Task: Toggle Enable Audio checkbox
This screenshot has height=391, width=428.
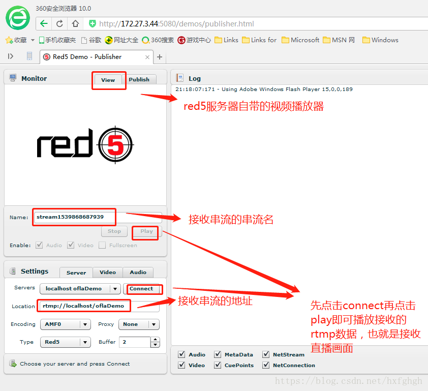Action: click(x=39, y=245)
